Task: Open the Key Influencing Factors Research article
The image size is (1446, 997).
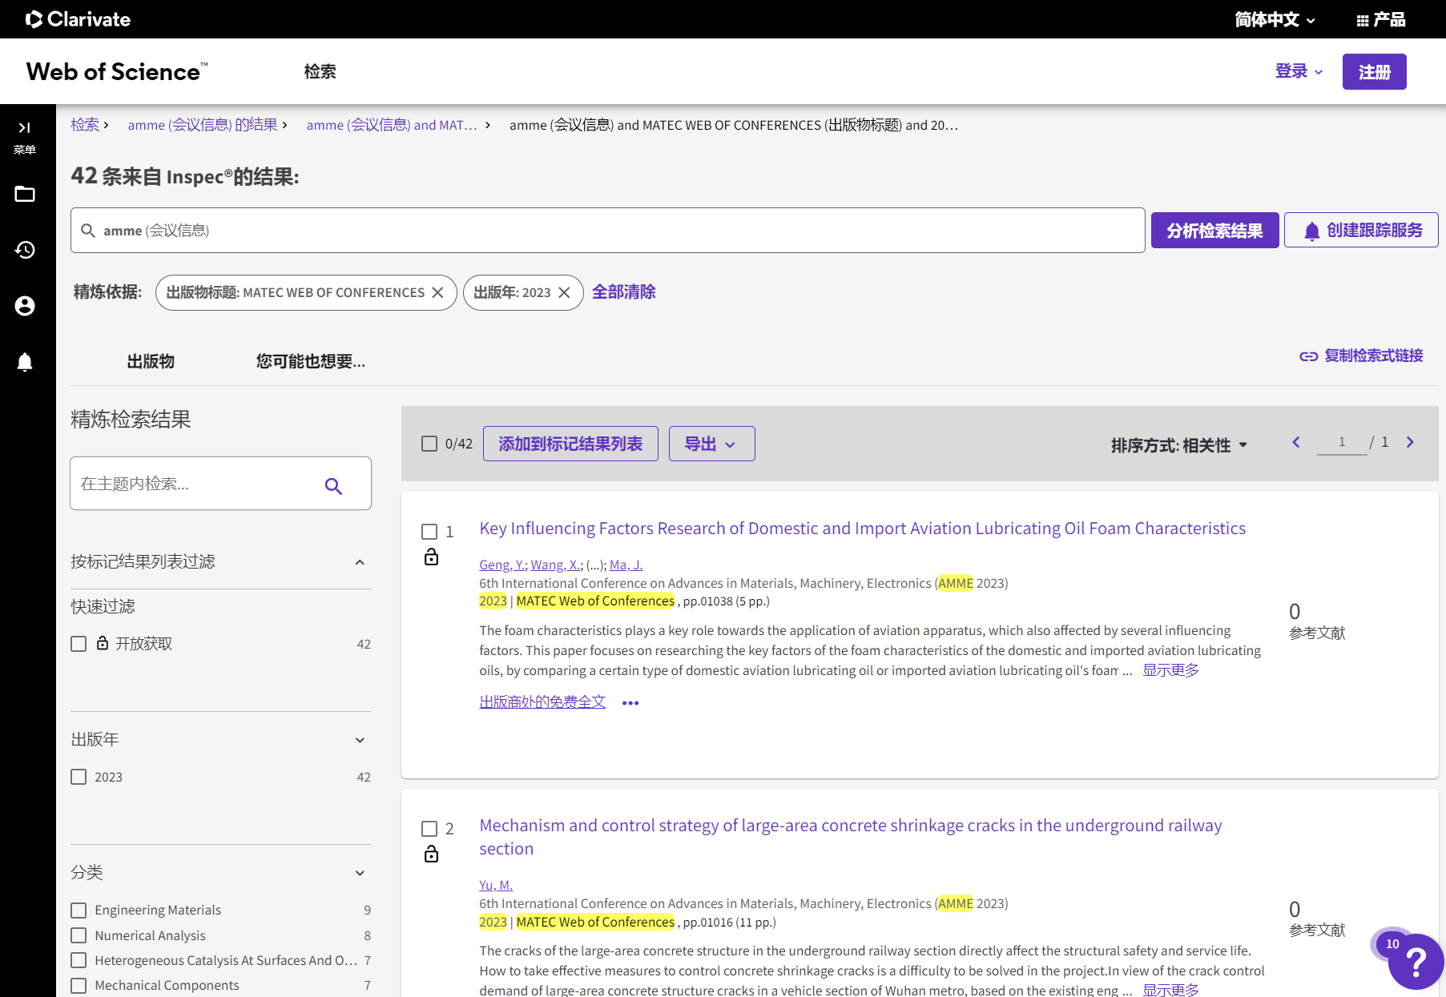Action: [862, 529]
